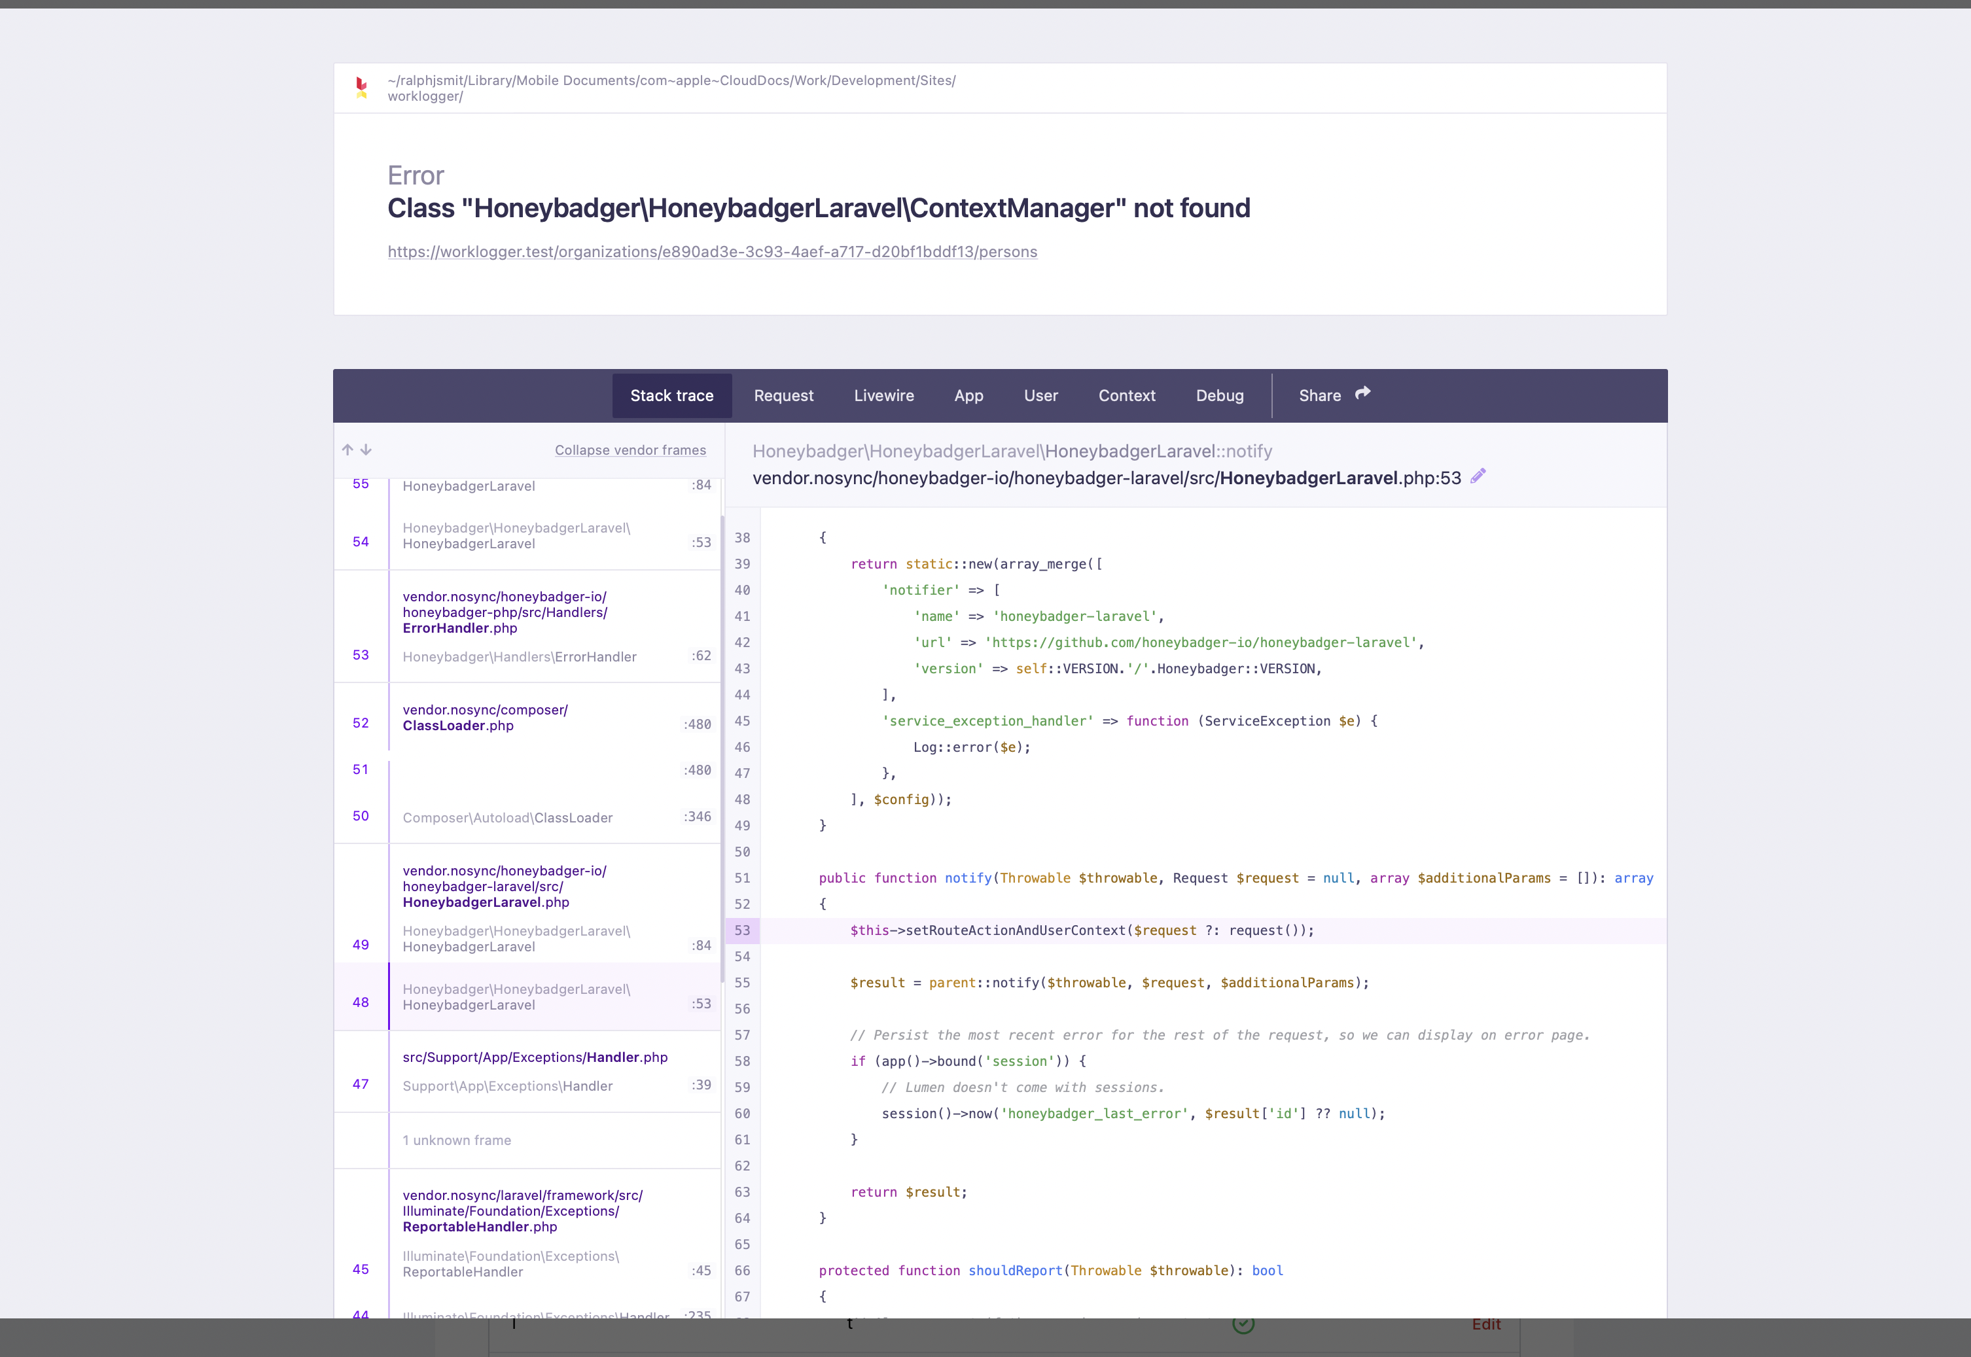Switch to the Debug tab

(x=1219, y=395)
